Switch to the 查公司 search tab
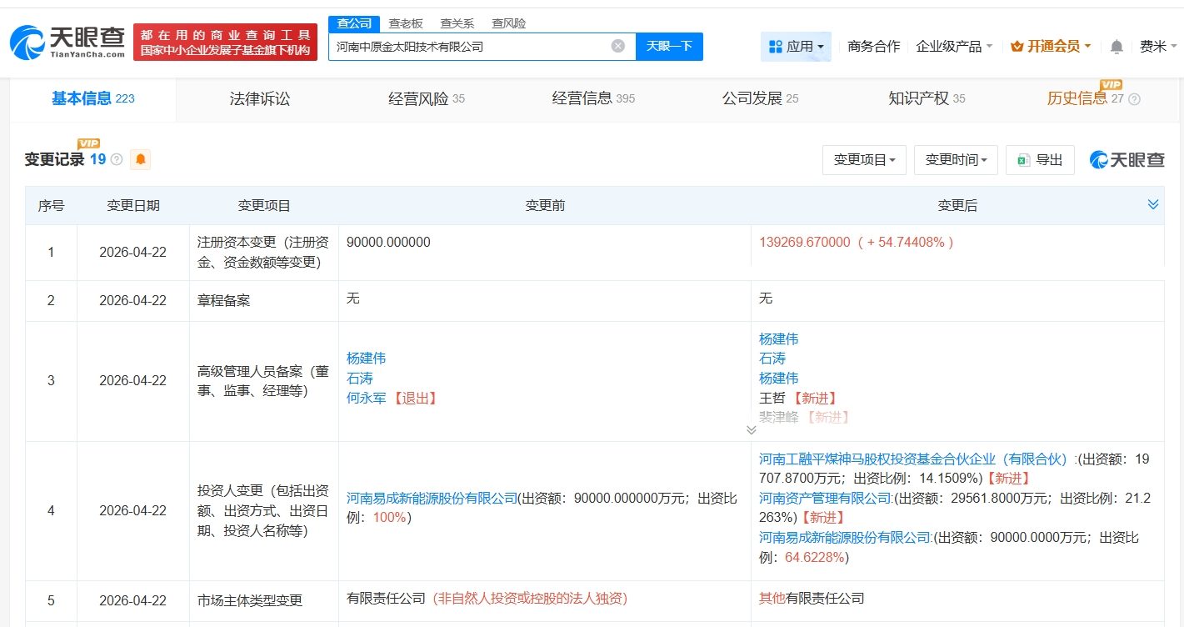 coord(354,23)
